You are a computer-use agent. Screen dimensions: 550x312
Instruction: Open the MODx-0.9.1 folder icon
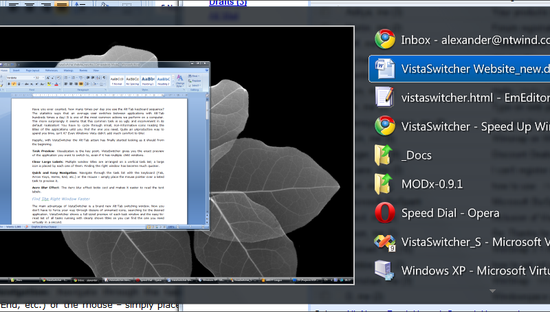pyautogui.click(x=384, y=183)
